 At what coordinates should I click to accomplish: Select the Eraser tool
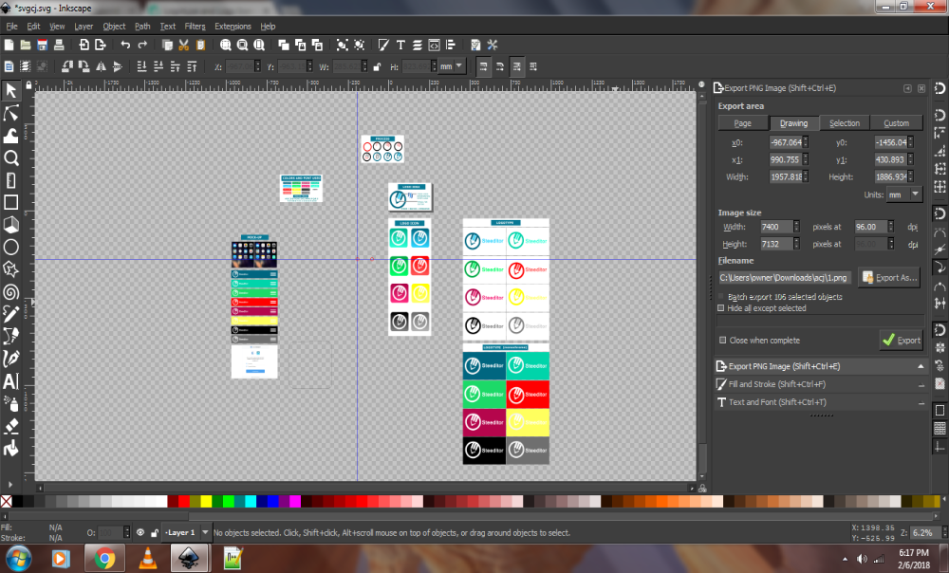(x=10, y=427)
